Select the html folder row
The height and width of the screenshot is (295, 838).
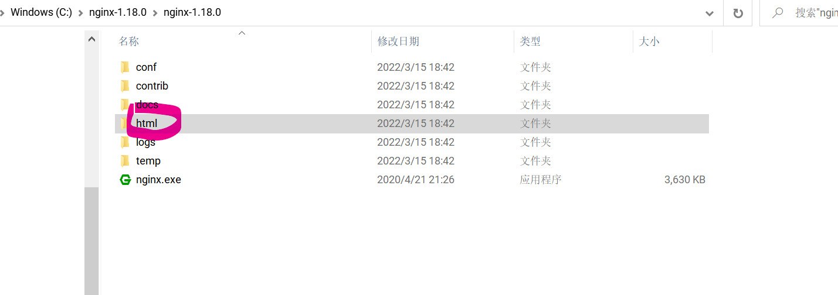tap(412, 124)
